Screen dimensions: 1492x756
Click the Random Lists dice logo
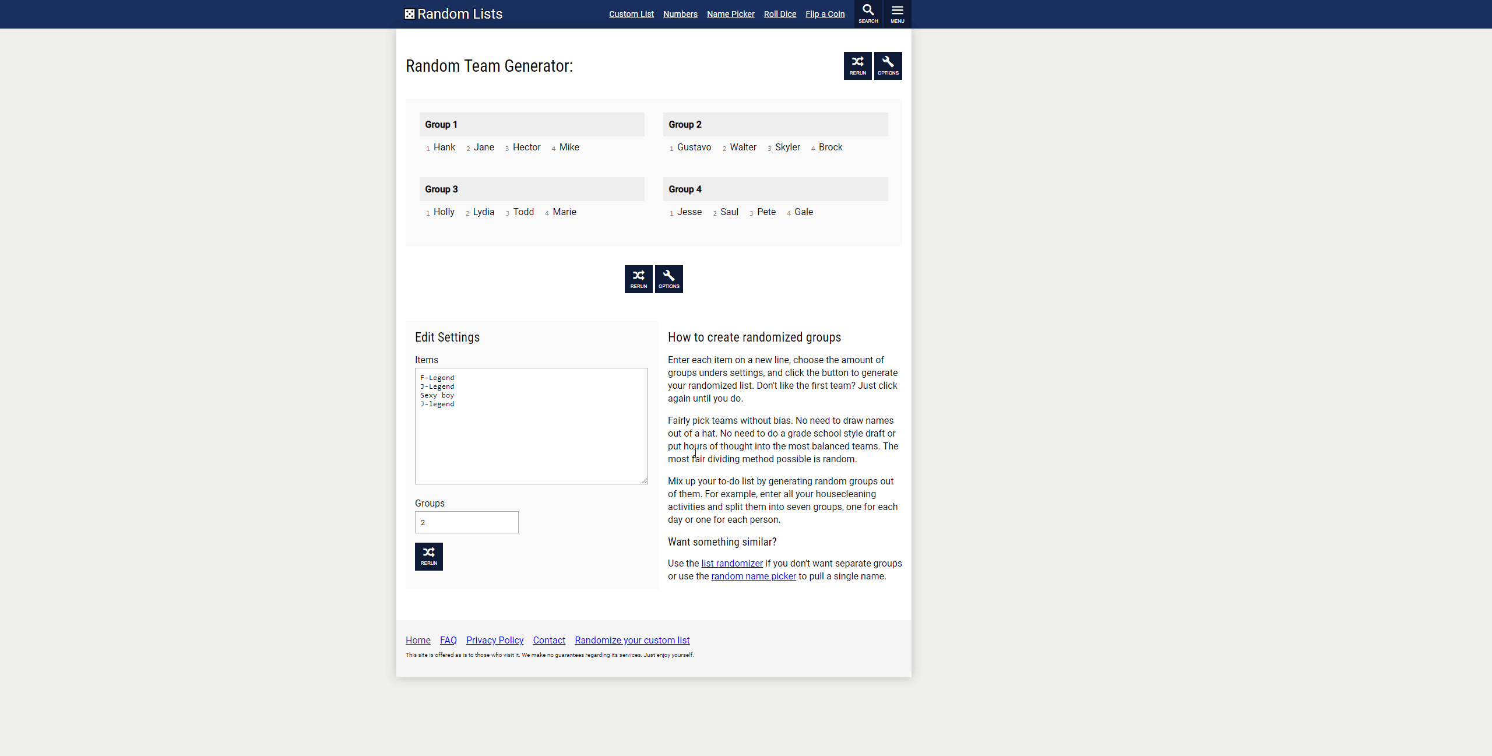pyautogui.click(x=410, y=14)
